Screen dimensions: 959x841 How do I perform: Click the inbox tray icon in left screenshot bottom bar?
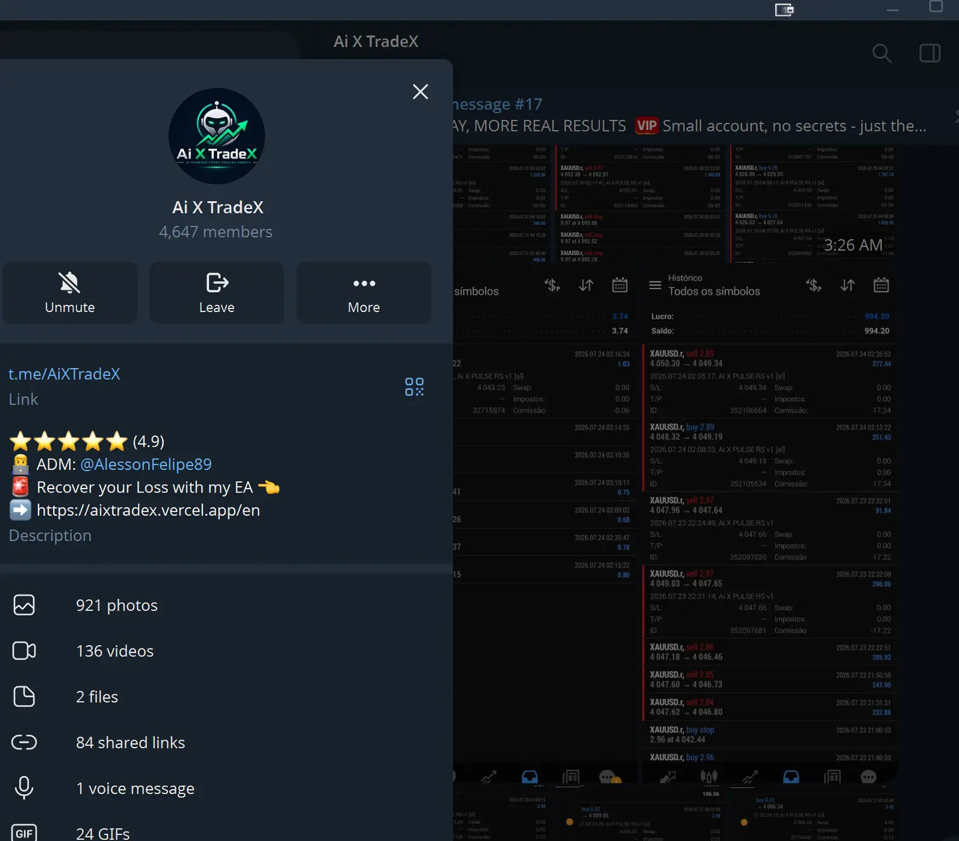coord(530,777)
